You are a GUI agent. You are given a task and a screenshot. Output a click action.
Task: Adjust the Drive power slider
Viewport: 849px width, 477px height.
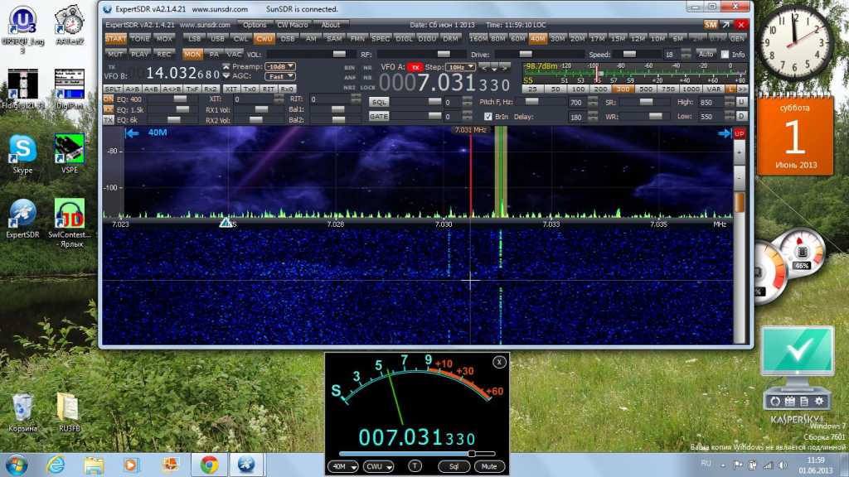point(540,54)
